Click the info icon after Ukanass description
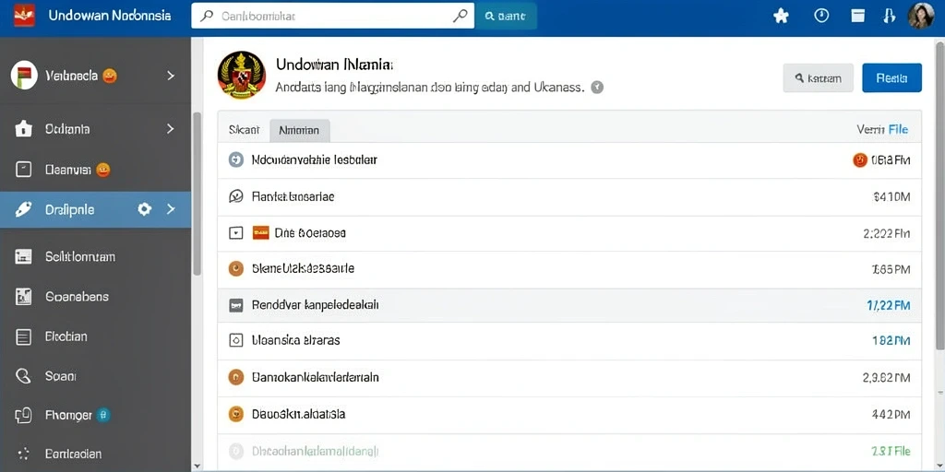This screenshot has height=472, width=945. [597, 88]
